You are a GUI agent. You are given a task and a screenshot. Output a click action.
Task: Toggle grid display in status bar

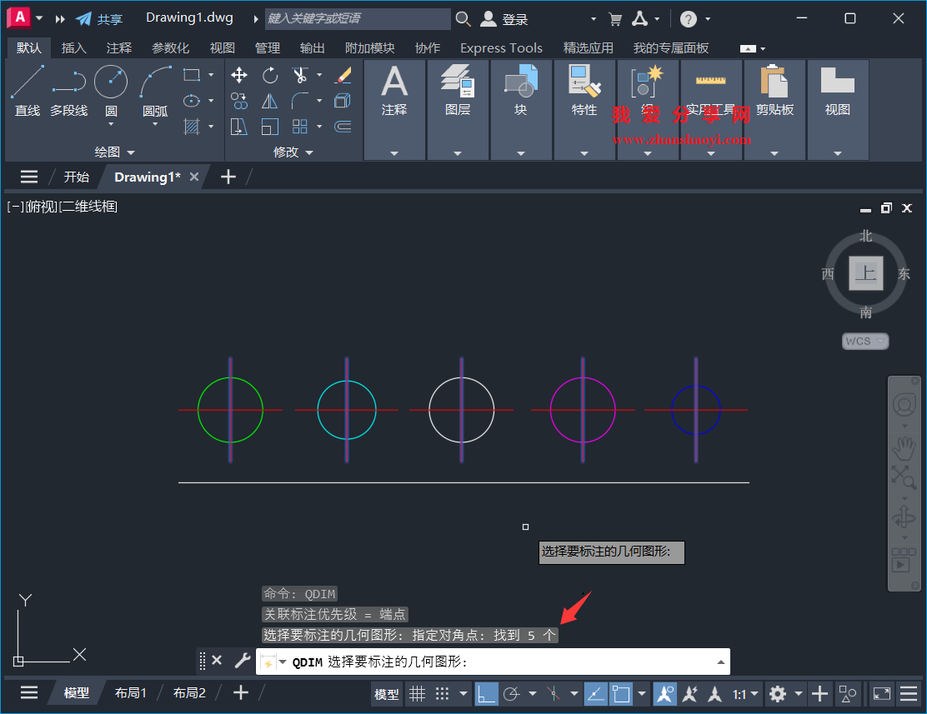click(x=417, y=693)
